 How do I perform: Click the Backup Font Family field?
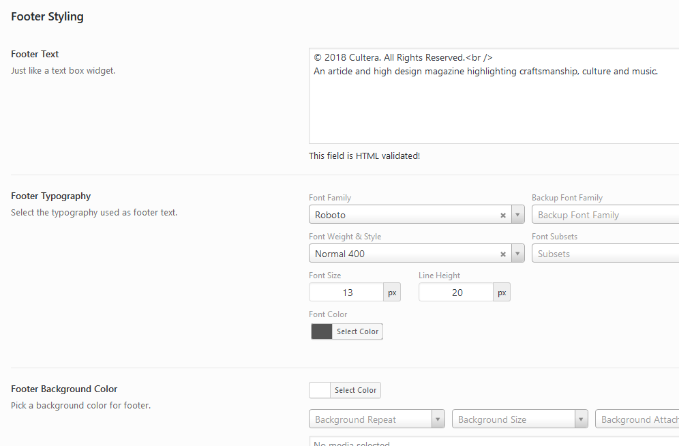coord(605,215)
